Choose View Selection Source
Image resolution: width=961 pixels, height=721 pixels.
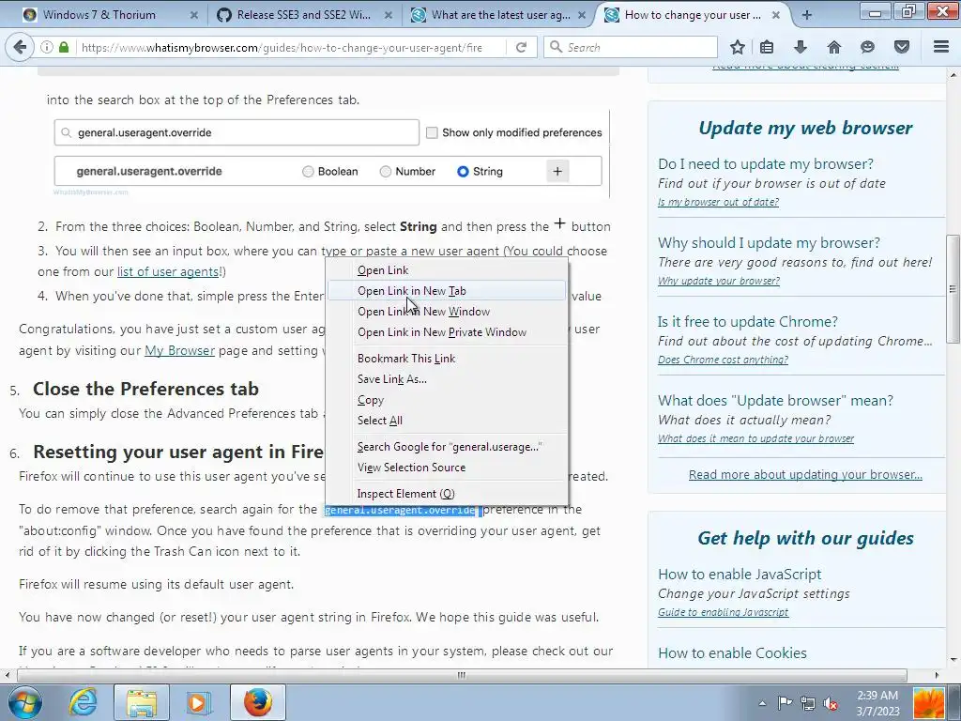[448, 468]
